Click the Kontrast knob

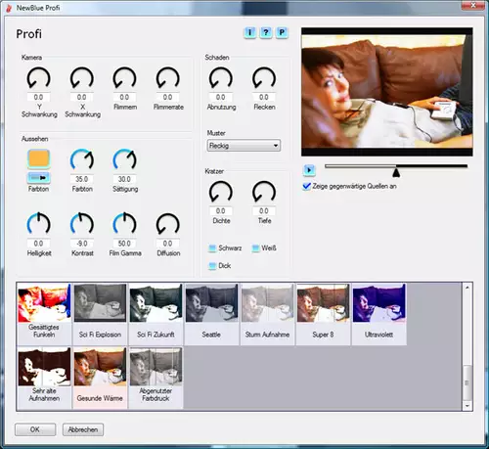[x=82, y=224]
